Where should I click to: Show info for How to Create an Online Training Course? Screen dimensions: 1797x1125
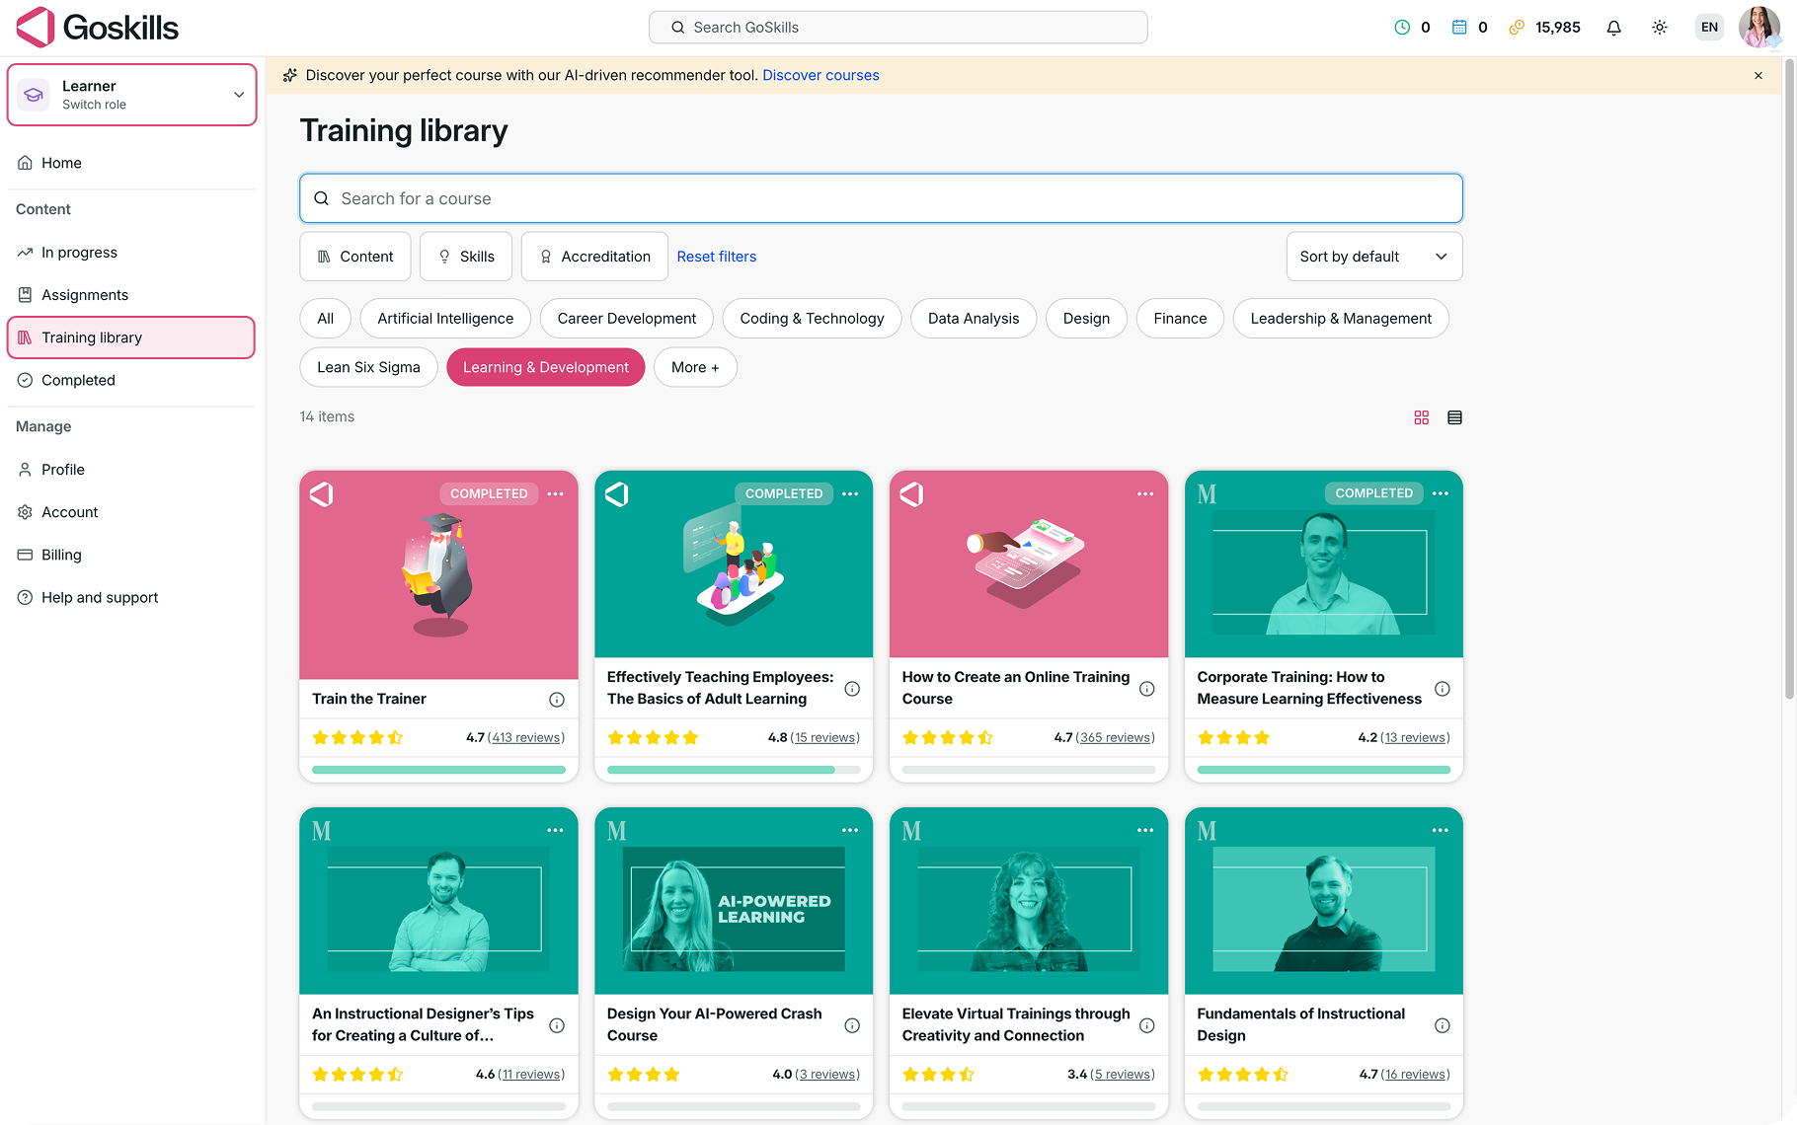1146,689
